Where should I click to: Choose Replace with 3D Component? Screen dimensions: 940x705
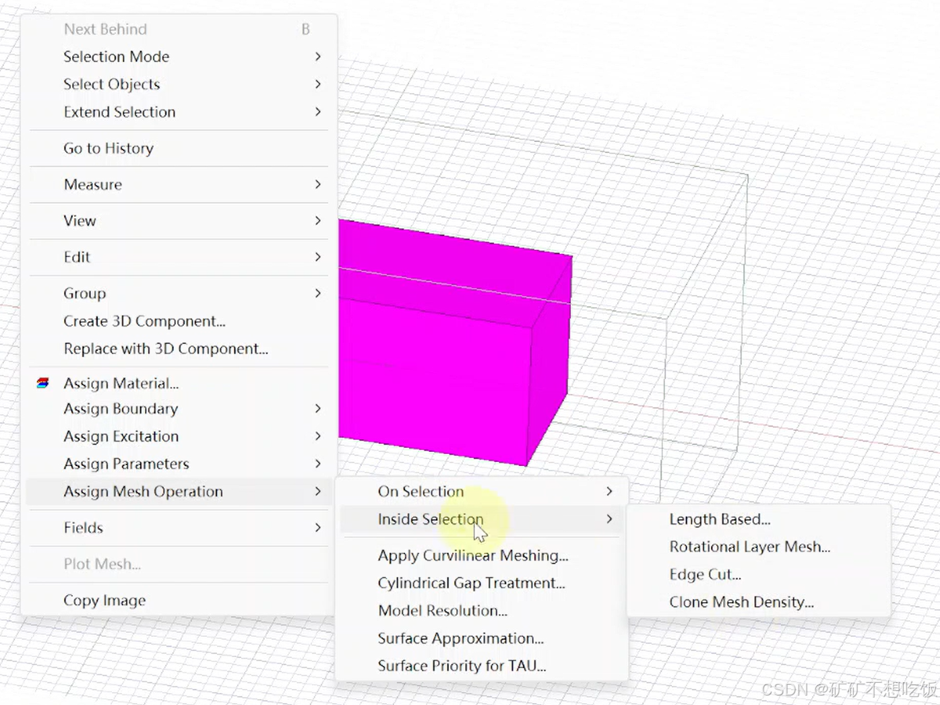click(179, 349)
